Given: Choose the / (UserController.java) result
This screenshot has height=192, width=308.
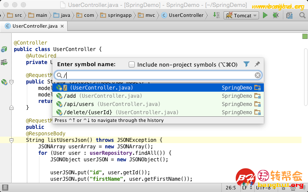Looking at the screenshot, I should [x=158, y=88].
